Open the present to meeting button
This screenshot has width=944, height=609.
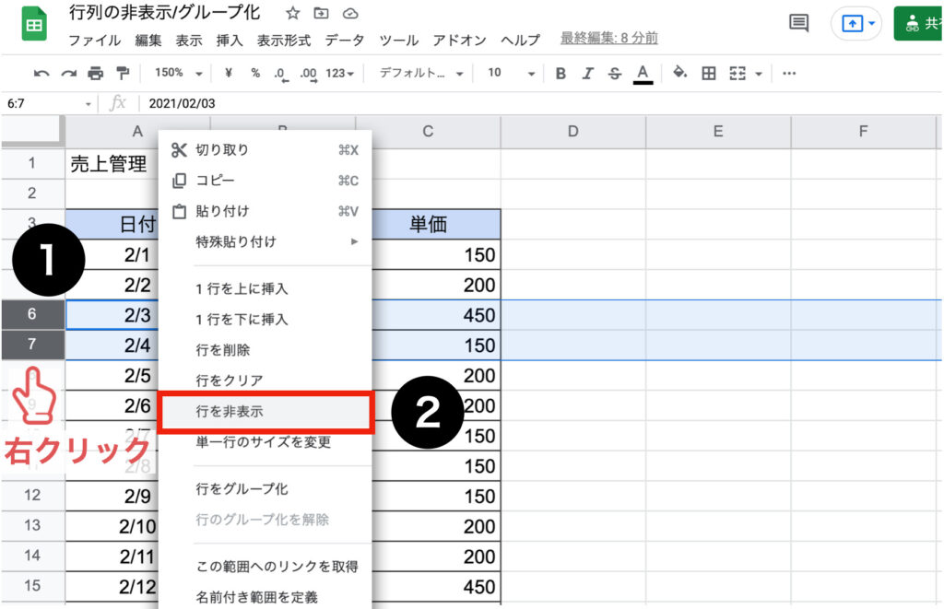coord(856,23)
